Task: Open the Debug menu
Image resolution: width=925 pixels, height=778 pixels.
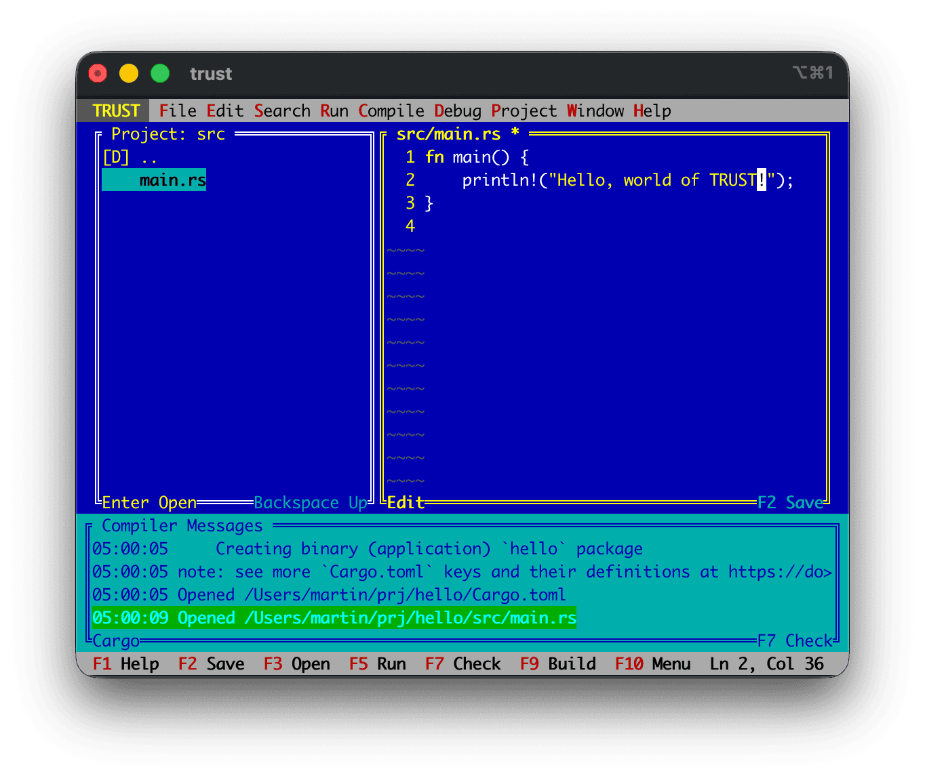Action: click(458, 110)
